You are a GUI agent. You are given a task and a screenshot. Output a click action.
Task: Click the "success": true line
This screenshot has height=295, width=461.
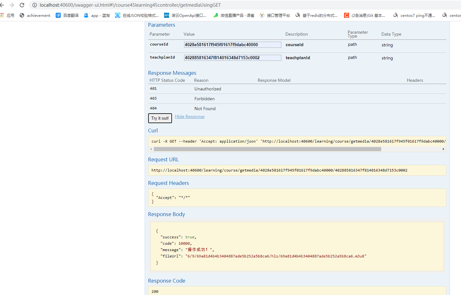[178, 237]
